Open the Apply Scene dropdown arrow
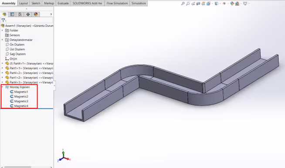 click(x=241, y=3)
